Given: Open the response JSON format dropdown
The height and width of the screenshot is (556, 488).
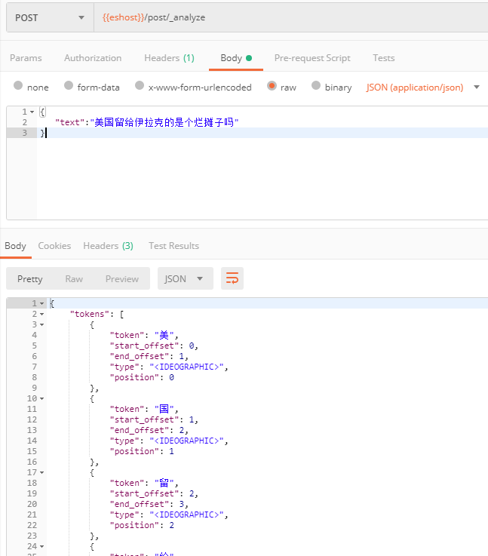Looking at the screenshot, I should click(x=186, y=278).
